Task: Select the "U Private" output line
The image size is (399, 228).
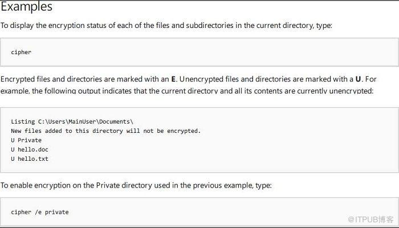Action: [x=26, y=140]
